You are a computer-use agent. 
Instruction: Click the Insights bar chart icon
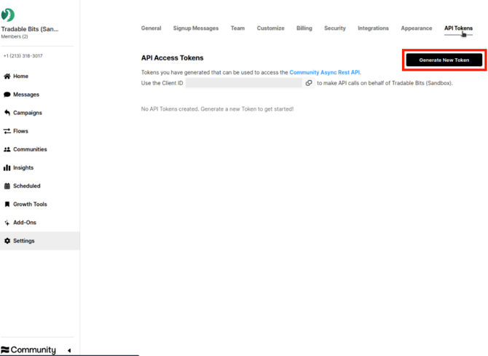point(7,167)
